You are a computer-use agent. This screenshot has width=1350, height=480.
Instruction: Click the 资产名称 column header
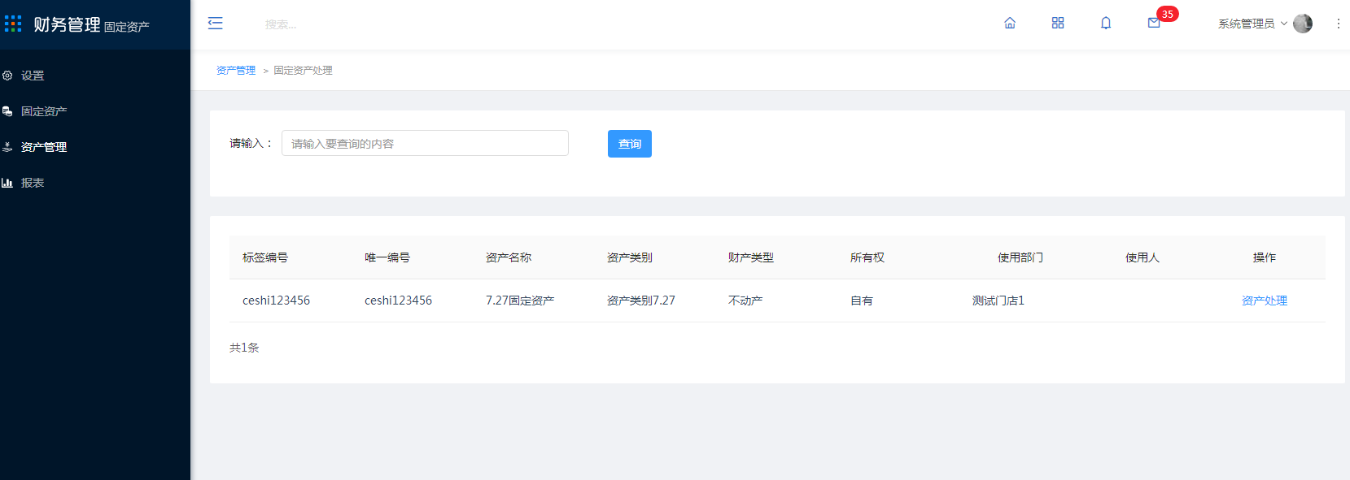[x=509, y=257]
